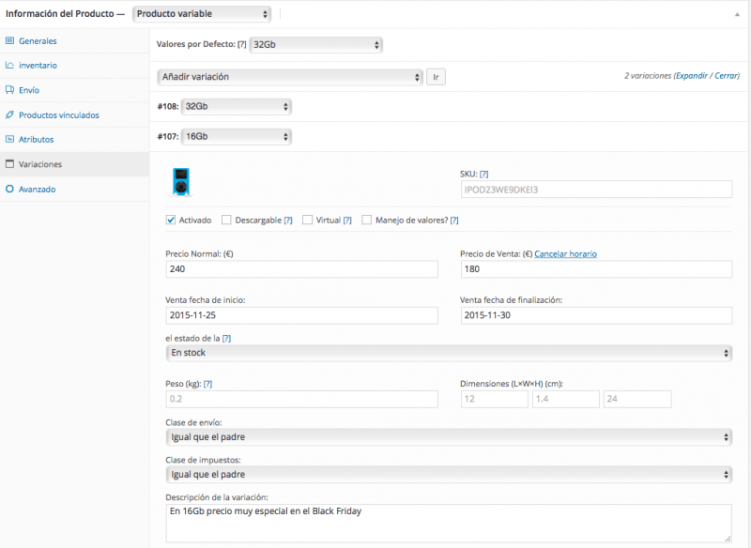Click the '#108:' variation label

click(x=168, y=107)
